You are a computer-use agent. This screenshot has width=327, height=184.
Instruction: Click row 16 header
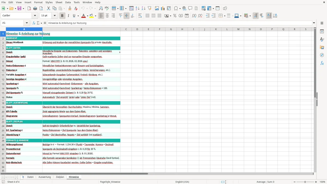pos(3,97)
